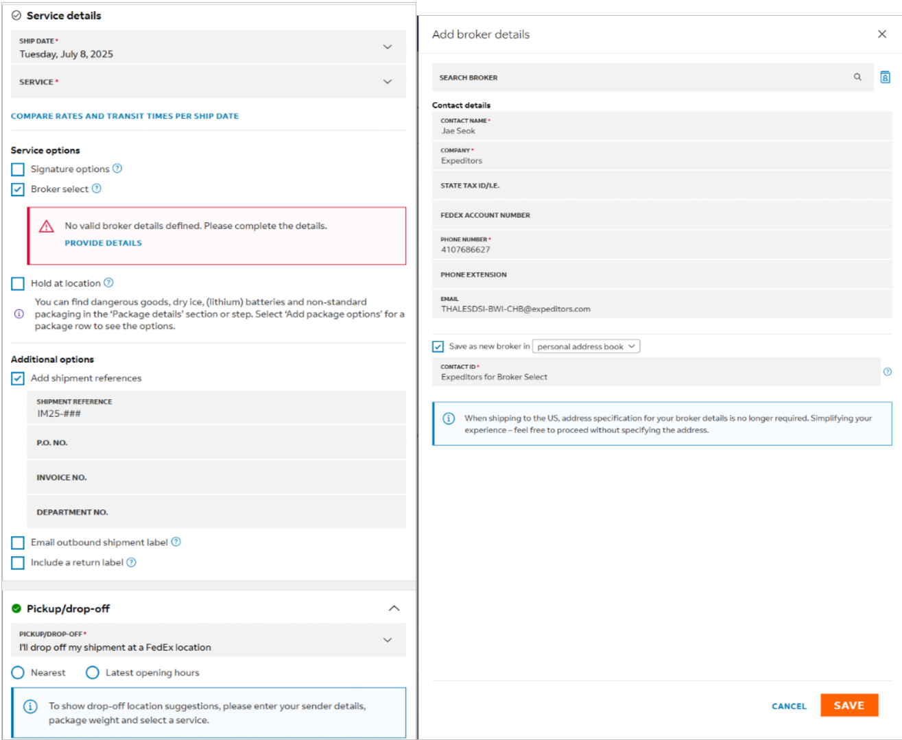Expand the Service dropdown
The image size is (902, 740).
point(388,82)
